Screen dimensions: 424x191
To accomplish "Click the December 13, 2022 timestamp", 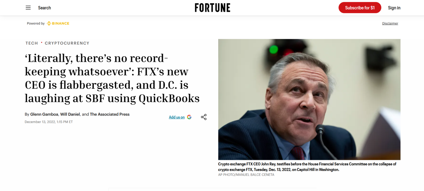I will pos(49,122).
